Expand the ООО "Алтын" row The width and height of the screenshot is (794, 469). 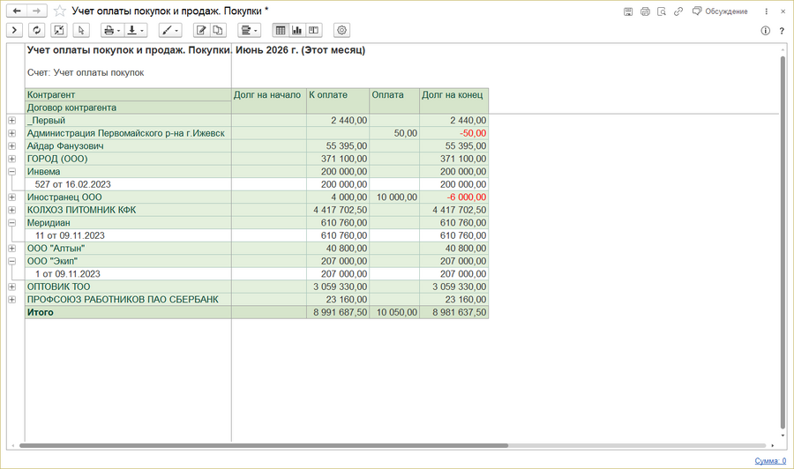[x=12, y=249]
